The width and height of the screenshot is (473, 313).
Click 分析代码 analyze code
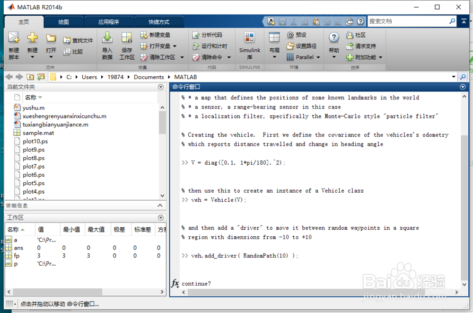pyautogui.click(x=207, y=35)
